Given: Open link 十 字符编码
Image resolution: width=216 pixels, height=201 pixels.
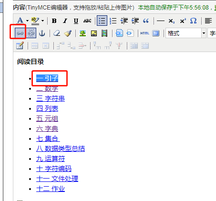Looking at the screenshot, I should [x=54, y=169].
